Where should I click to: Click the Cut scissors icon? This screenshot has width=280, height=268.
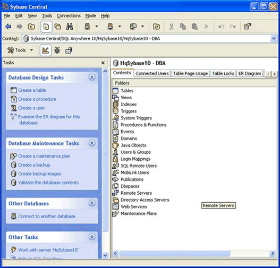click(x=171, y=27)
